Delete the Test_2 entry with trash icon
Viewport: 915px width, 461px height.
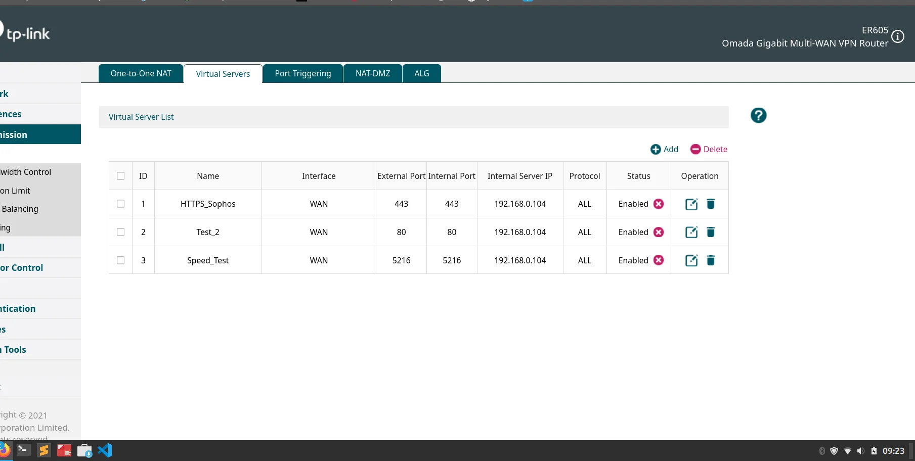coord(711,232)
